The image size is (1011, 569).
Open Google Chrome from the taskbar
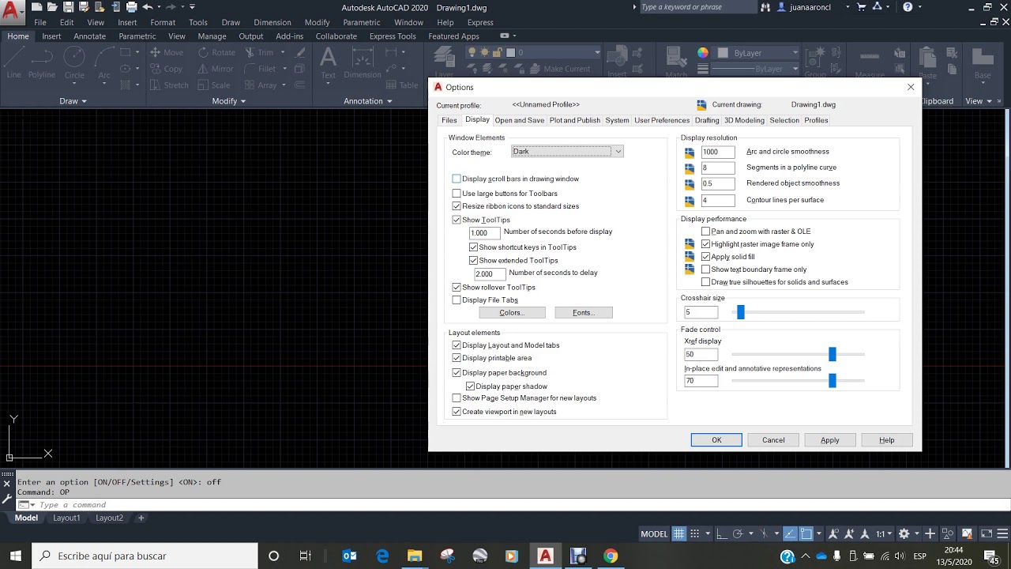[611, 556]
